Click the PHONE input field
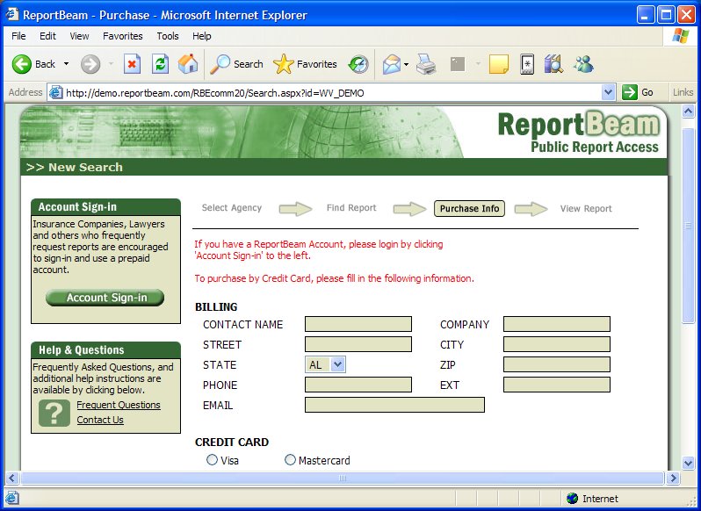Viewport: 701px width, 511px height. pyautogui.click(x=358, y=385)
